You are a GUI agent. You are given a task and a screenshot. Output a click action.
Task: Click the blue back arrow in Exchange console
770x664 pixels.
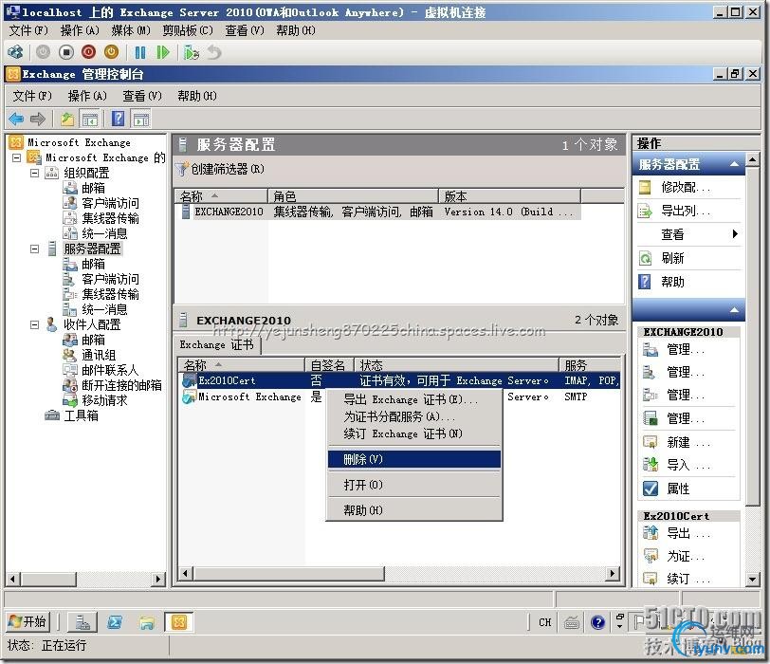[16, 119]
